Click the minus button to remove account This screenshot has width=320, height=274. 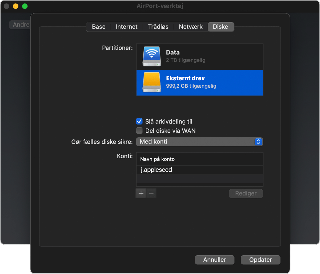(151, 193)
